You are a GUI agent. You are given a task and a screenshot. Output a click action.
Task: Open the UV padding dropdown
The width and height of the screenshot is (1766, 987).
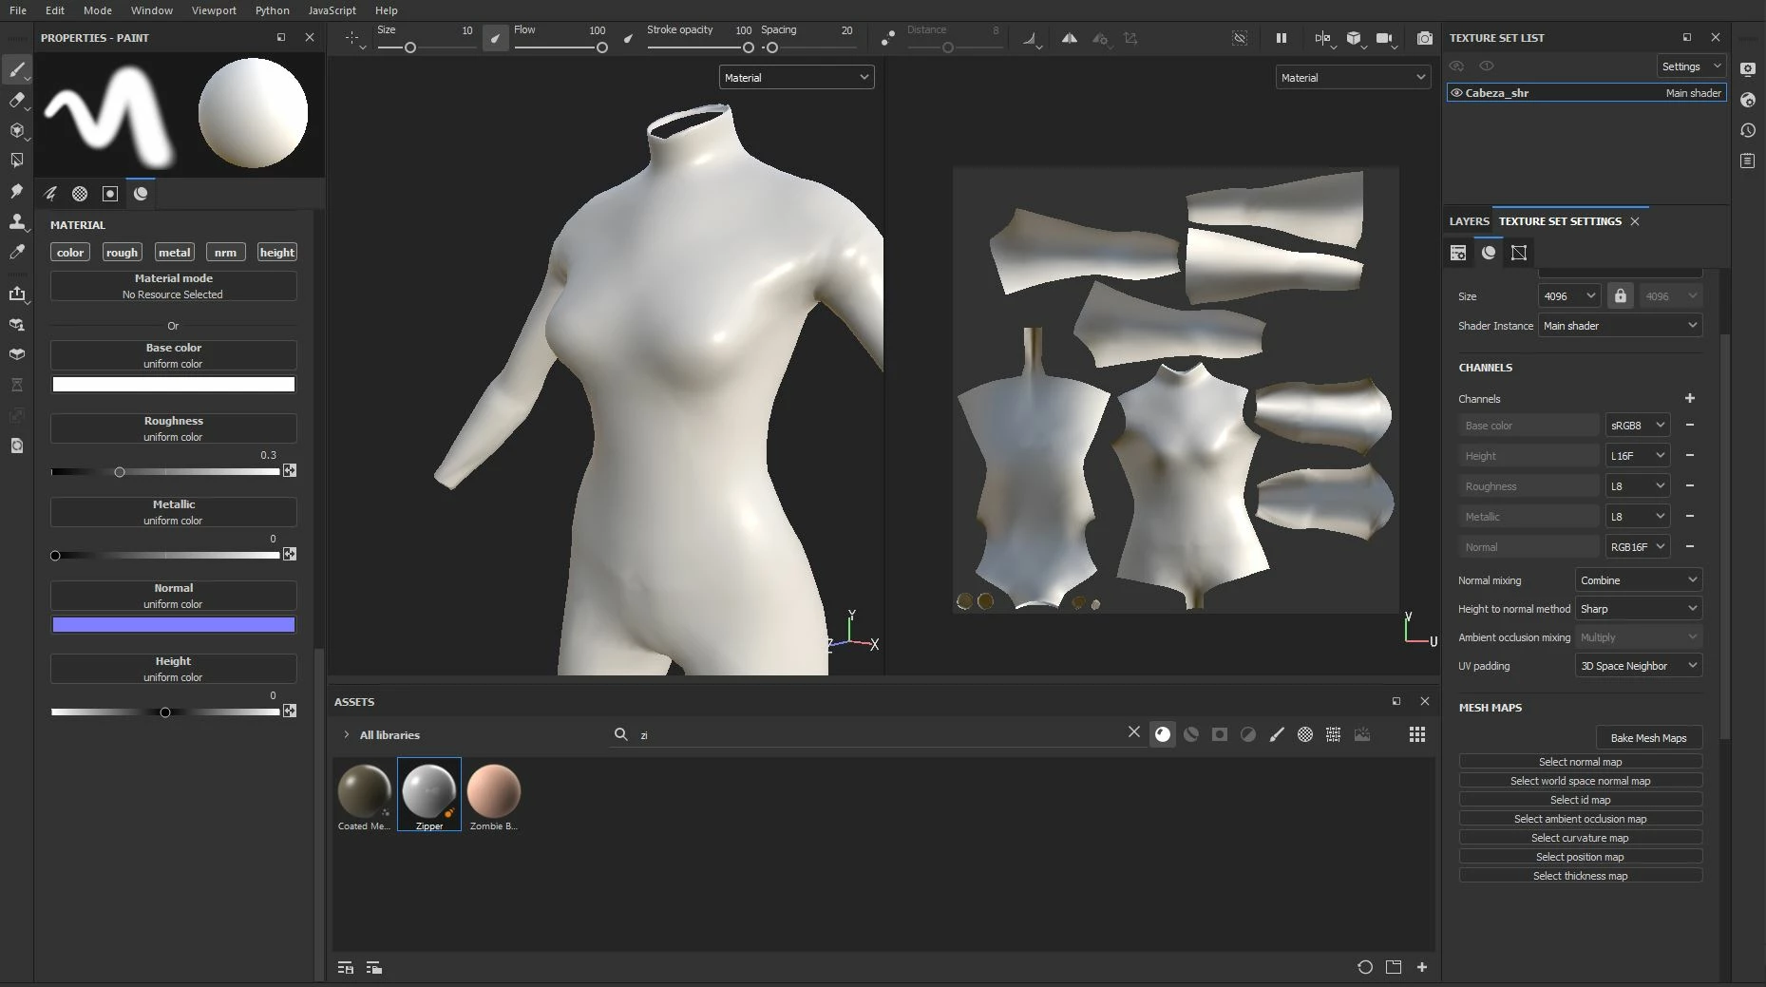click(1638, 666)
